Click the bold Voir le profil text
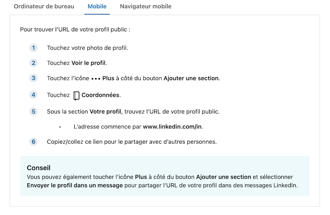Image resolution: width=330 pixels, height=215 pixels. tap(88, 63)
